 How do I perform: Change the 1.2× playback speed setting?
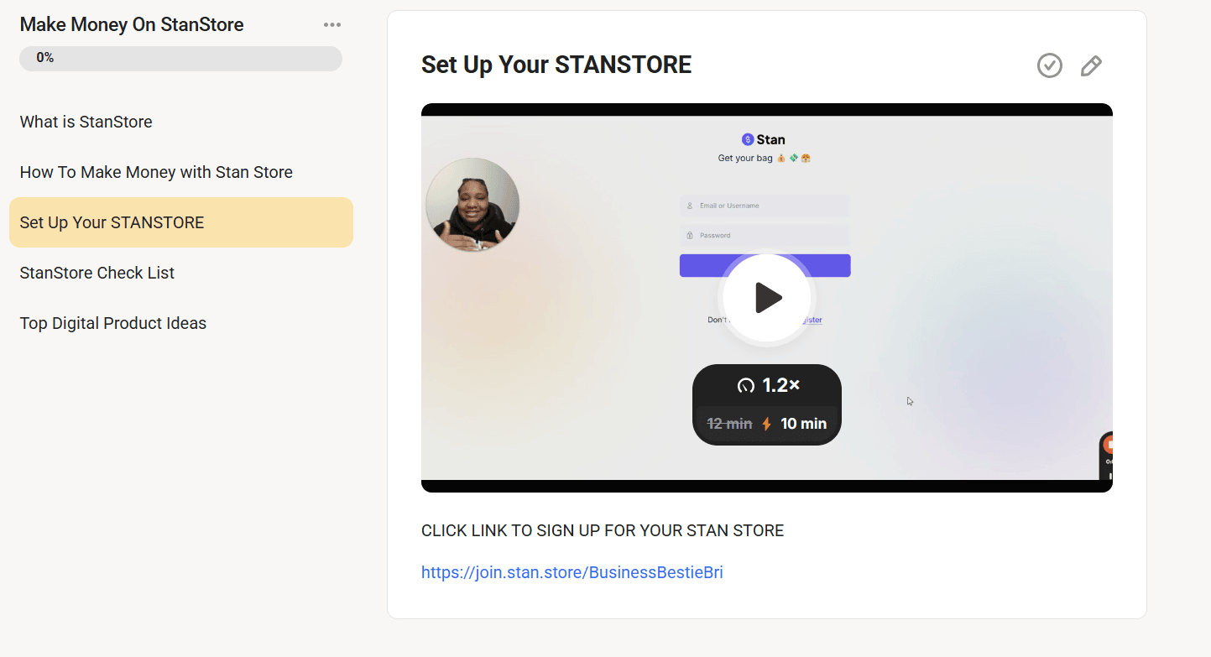point(767,385)
